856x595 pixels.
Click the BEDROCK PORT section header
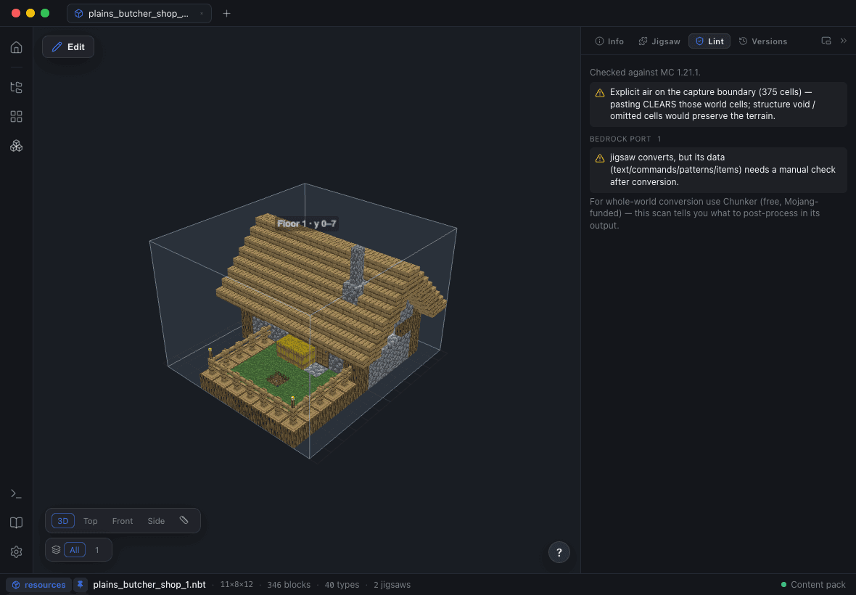[x=625, y=139]
